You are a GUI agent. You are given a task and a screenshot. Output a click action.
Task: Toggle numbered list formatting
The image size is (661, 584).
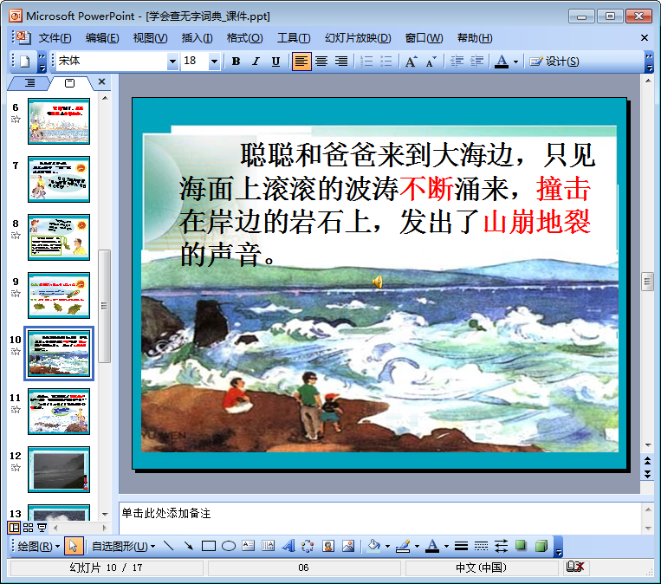(367, 62)
